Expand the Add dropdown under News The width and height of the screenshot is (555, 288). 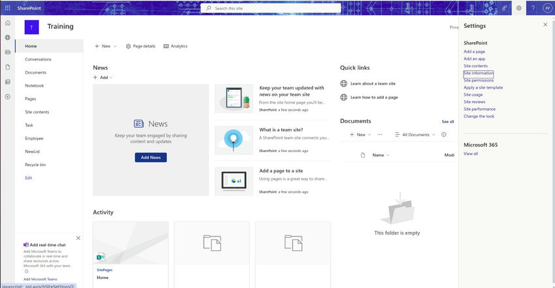click(x=103, y=78)
